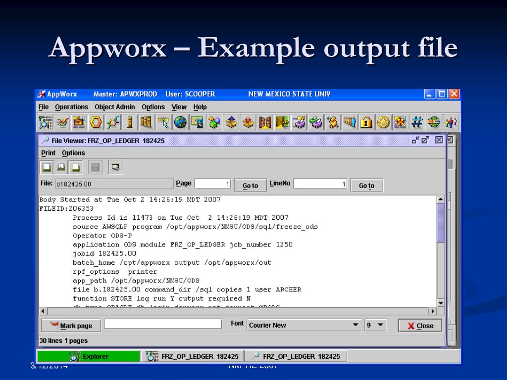Click the vertical scrollbar down arrow
This screenshot has width=507, height=380.
(x=441, y=303)
